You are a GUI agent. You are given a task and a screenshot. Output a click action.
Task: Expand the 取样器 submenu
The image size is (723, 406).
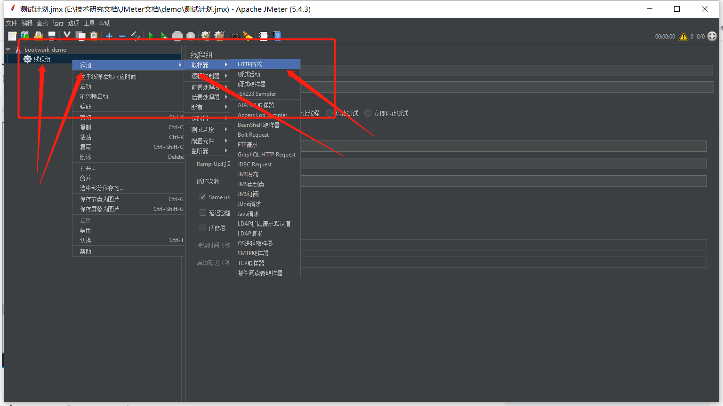click(x=207, y=65)
